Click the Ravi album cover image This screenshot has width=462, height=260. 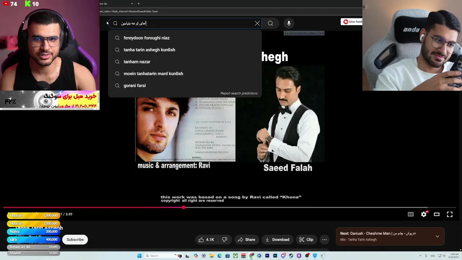tap(185, 129)
